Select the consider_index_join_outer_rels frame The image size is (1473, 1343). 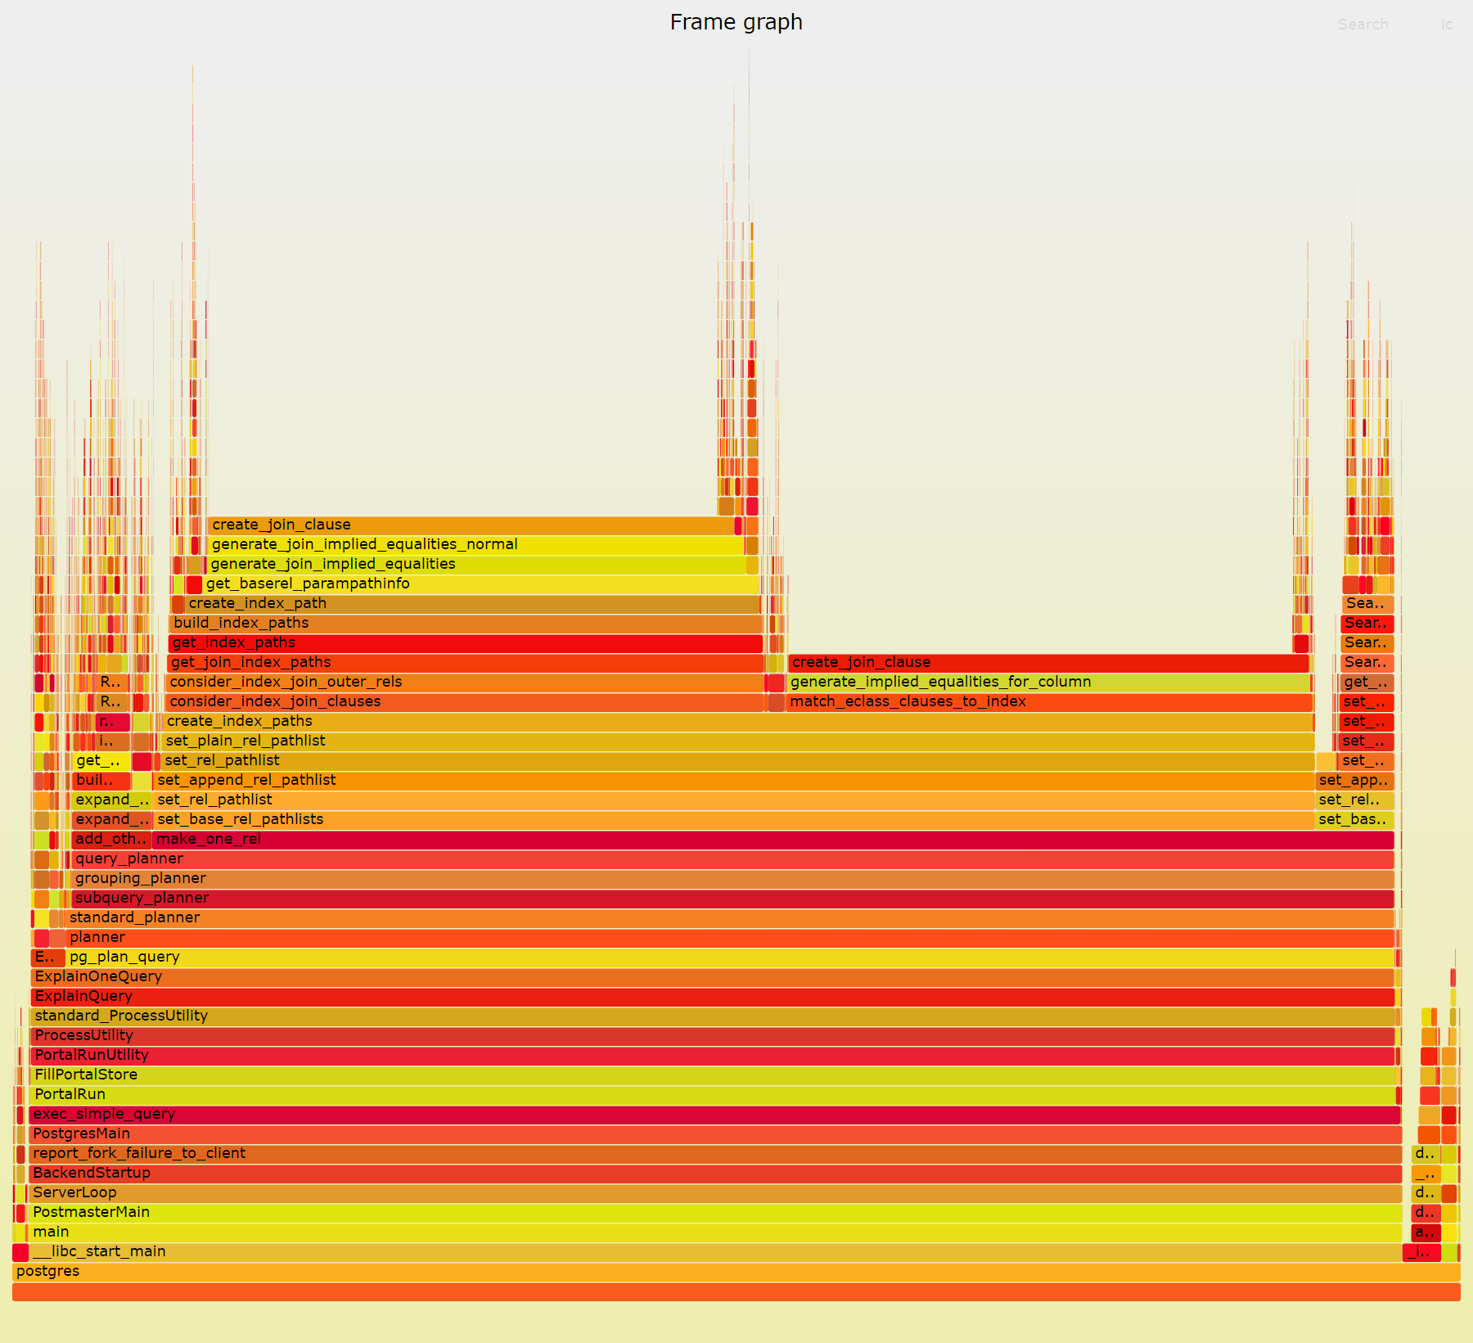point(464,682)
